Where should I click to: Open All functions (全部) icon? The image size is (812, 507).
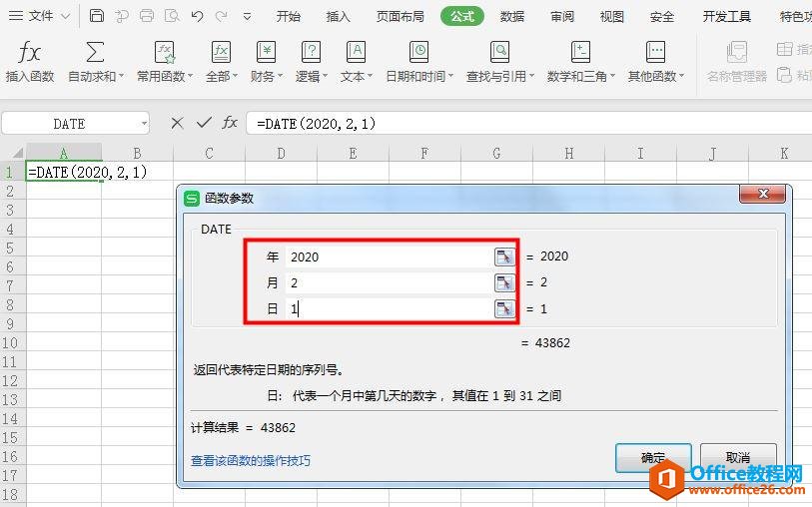tap(221, 52)
